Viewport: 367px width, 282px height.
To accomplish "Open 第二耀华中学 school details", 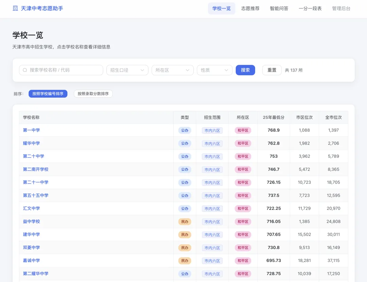I will pos(36,273).
